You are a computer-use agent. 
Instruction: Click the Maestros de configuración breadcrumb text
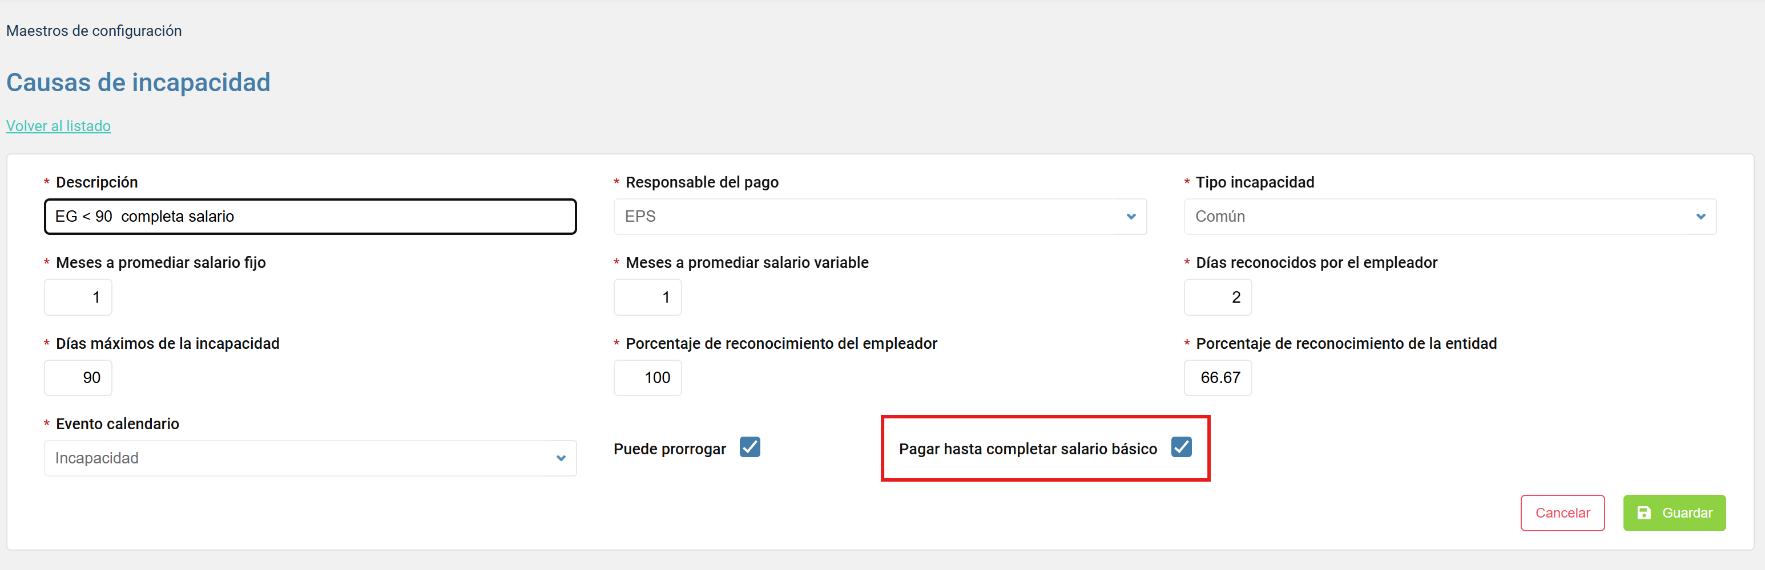(94, 31)
